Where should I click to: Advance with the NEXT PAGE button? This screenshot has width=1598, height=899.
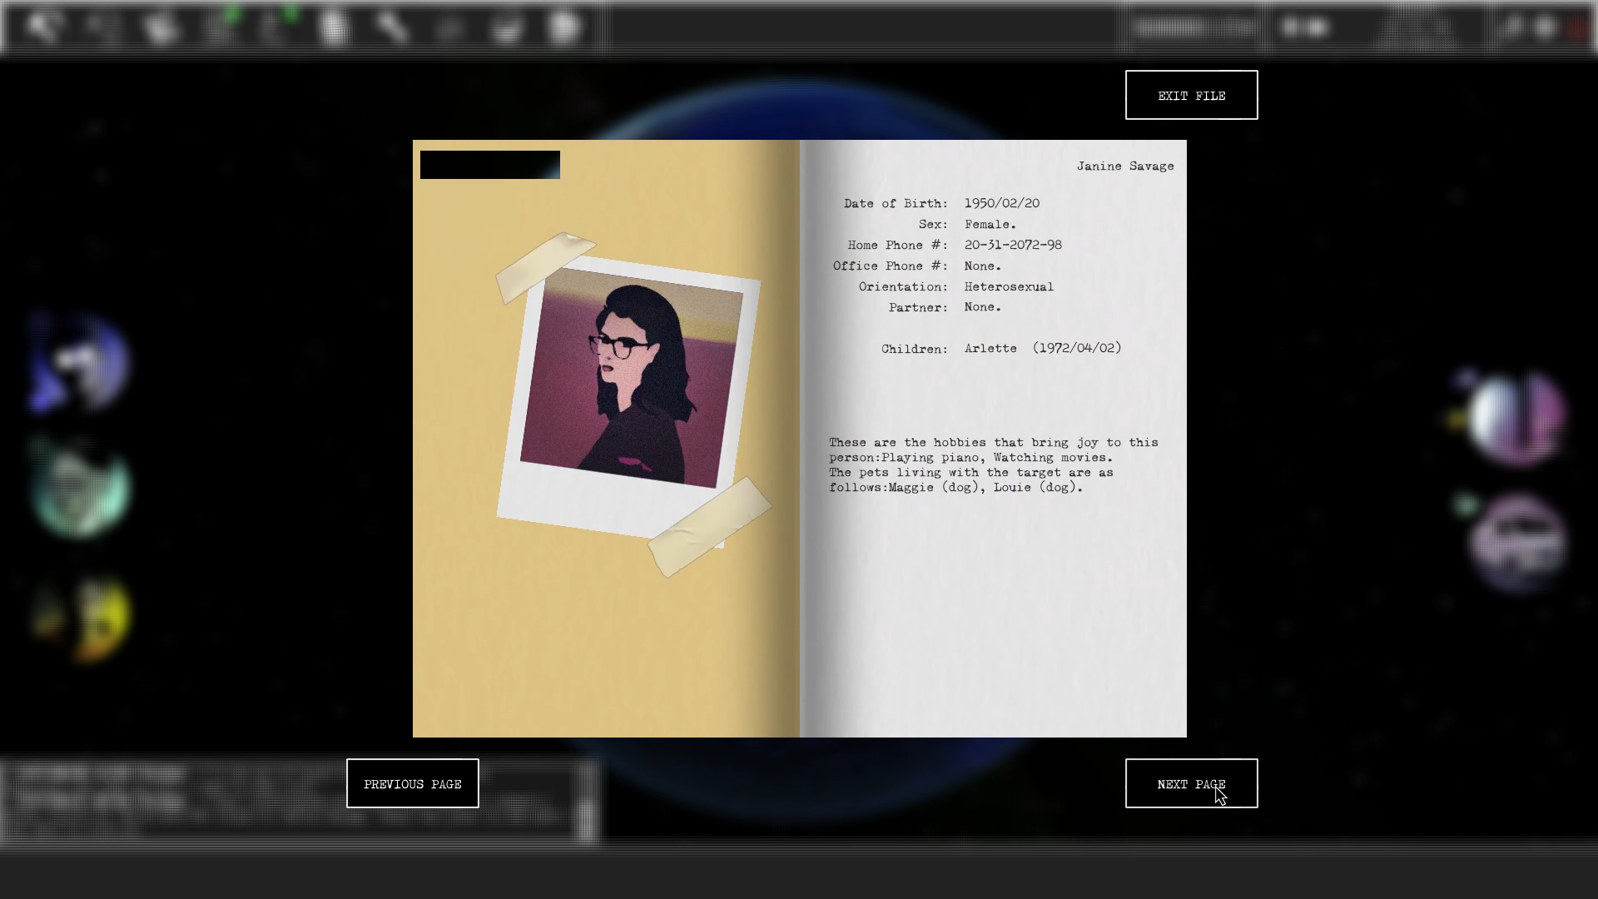tap(1191, 783)
